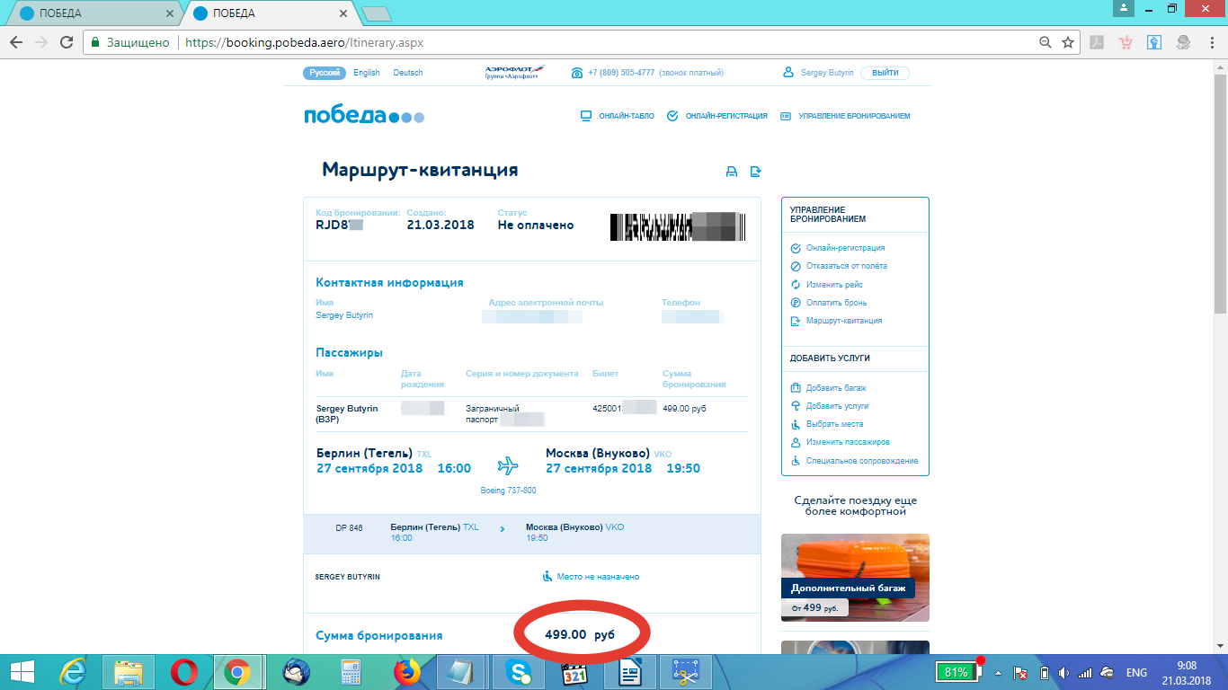Viewport: 1228px width, 690px height.
Task: Choose Отказаться от полёта in the sidebar
Action: (846, 266)
